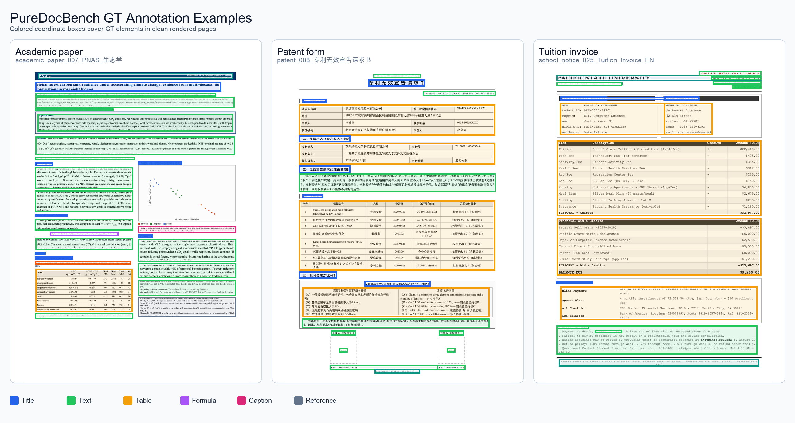Click the orange Table legend swatch

pos(128,400)
